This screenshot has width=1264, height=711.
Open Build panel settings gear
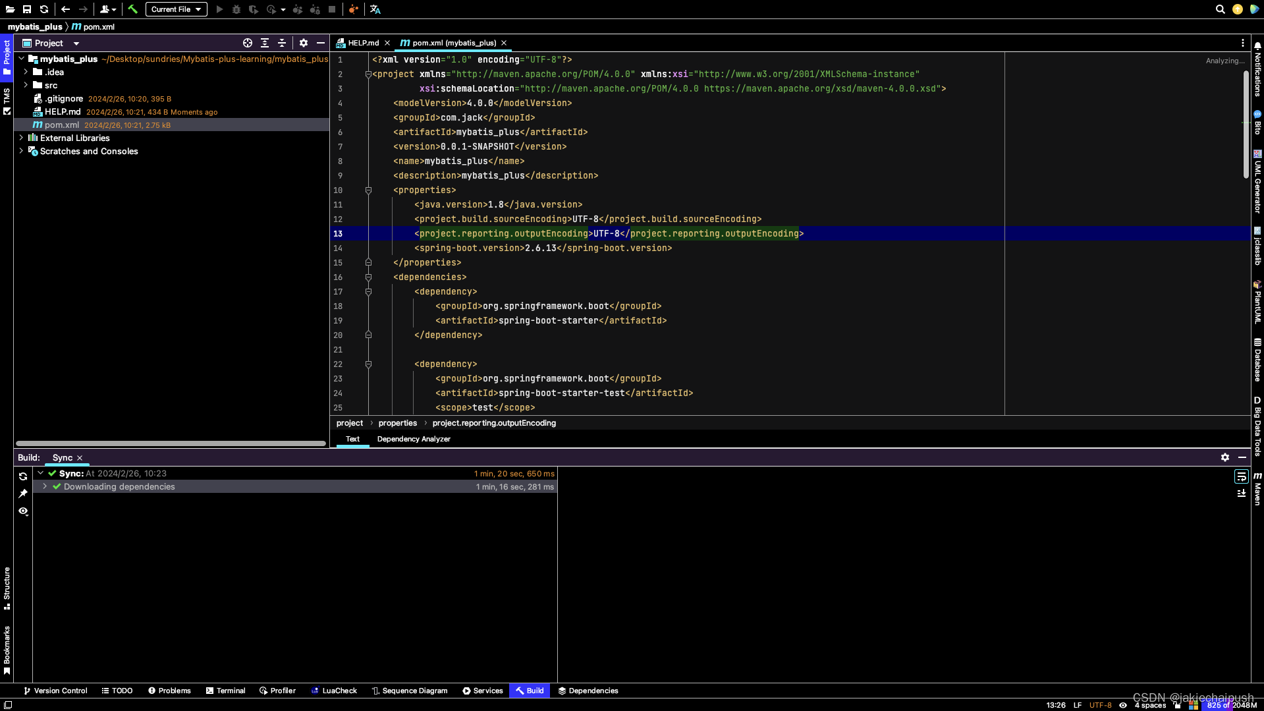point(1225,457)
